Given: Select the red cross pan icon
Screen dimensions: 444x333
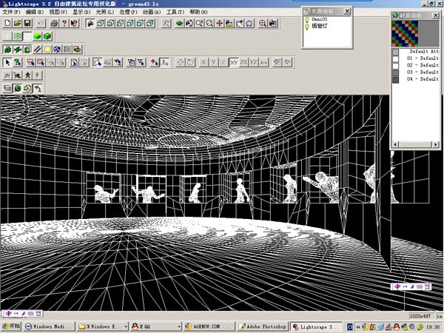Looking at the screenshot, I should pyautogui.click(x=220, y=23).
